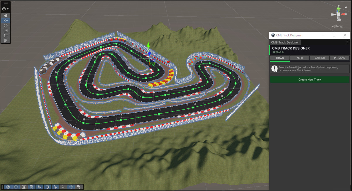Open the three-dot panel options menu
This screenshot has width=352, height=191.
pos(348,42)
